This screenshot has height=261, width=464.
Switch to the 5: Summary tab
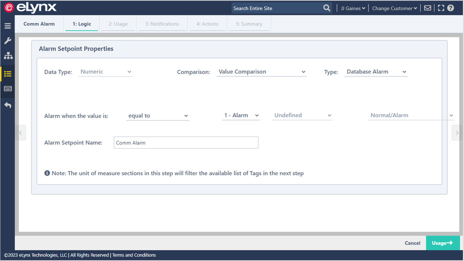tap(249, 24)
